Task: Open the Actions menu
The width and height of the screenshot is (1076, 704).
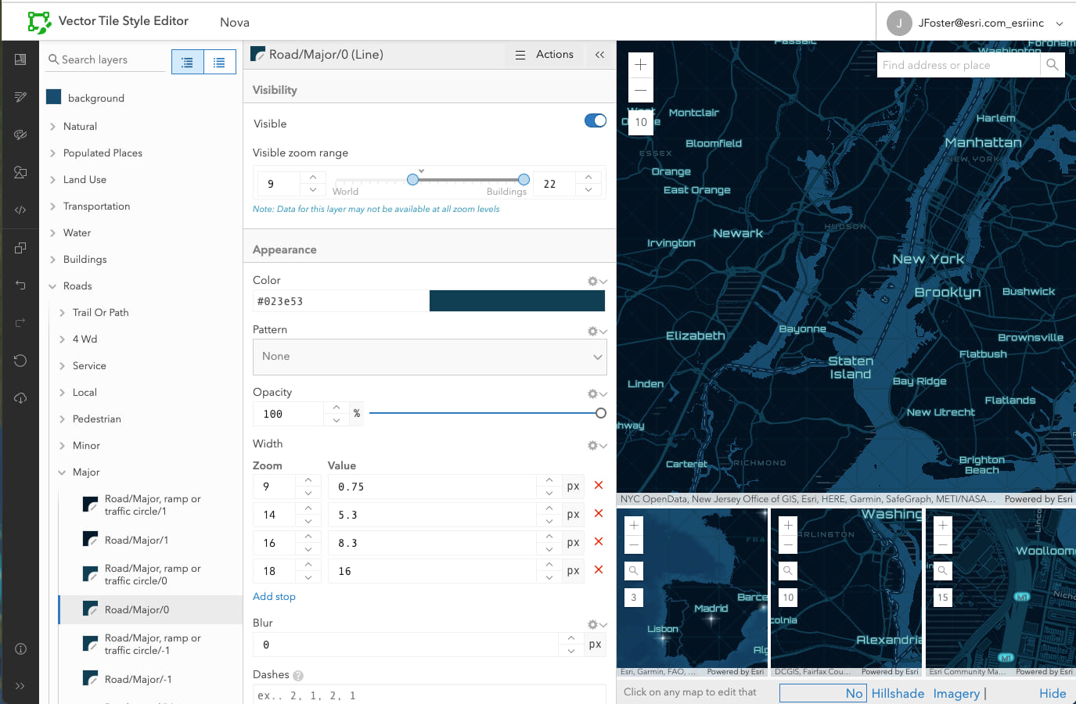Action: (555, 54)
